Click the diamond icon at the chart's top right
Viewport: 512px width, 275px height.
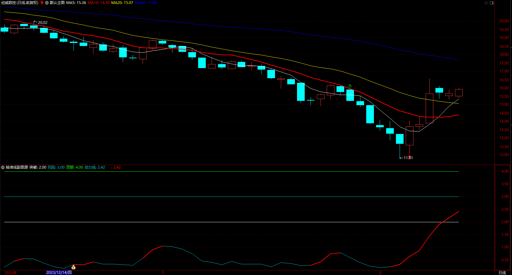(486, 3)
